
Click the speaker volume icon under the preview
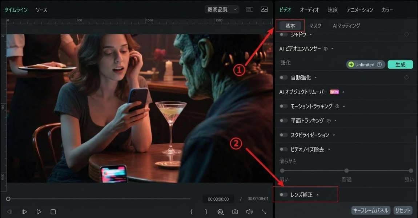(249, 212)
